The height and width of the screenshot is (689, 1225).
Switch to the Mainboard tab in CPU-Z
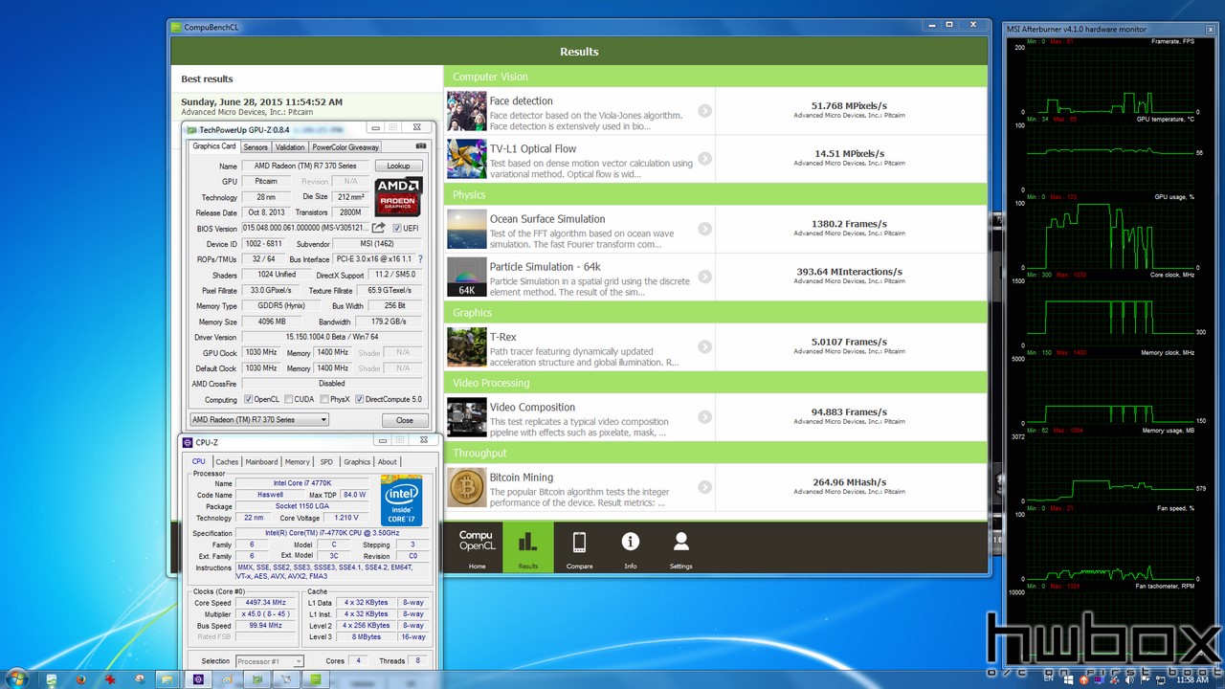coord(261,461)
